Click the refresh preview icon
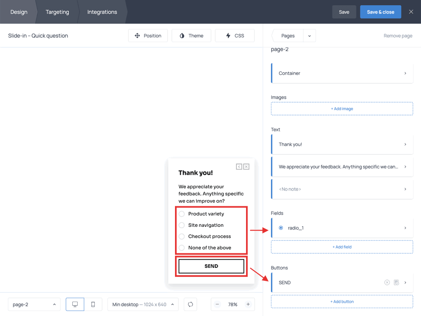 tap(190, 304)
